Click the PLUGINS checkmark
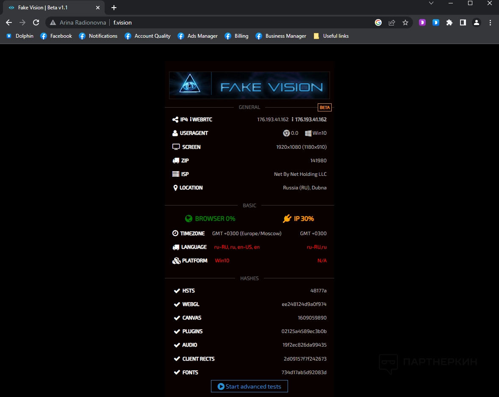 coord(177,331)
